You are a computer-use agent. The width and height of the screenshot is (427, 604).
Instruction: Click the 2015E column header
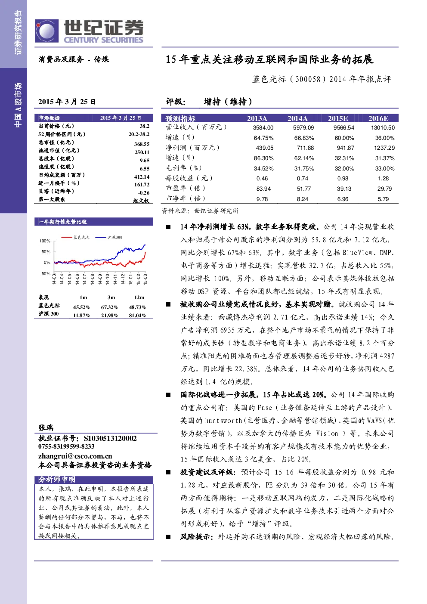pyautogui.click(x=338, y=118)
